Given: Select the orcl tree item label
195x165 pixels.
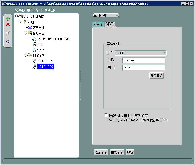Looking at the screenshot, I should click(40, 44).
